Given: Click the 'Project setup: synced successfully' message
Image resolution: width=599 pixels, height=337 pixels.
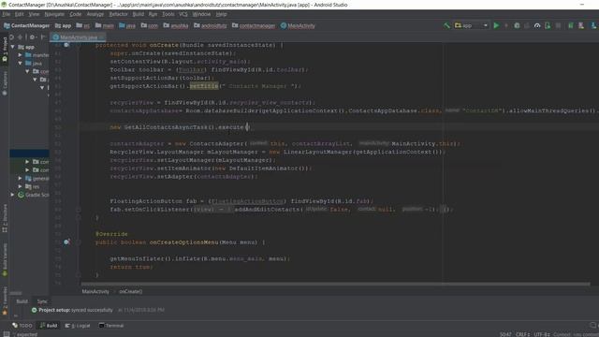Looking at the screenshot, I should tap(76, 310).
